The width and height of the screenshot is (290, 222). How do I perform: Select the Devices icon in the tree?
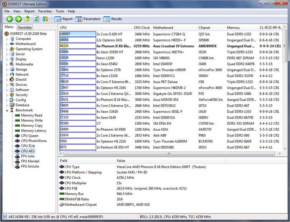pyautogui.click(x=12, y=84)
